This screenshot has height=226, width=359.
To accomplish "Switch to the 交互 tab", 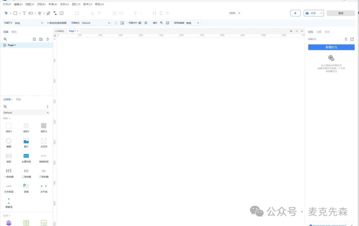I will pos(310,32).
